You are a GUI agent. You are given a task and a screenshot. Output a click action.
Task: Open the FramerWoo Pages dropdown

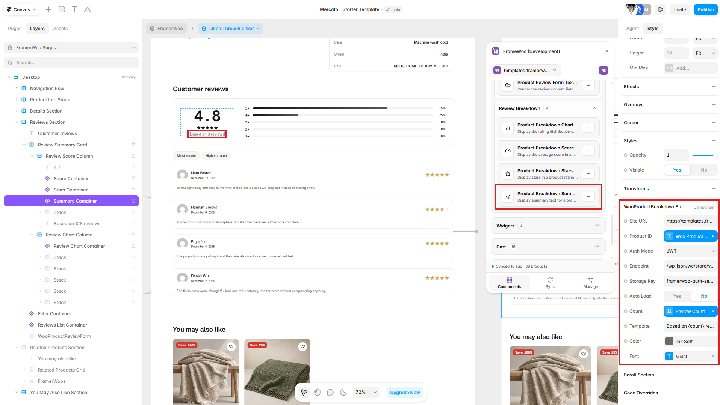tap(71, 48)
